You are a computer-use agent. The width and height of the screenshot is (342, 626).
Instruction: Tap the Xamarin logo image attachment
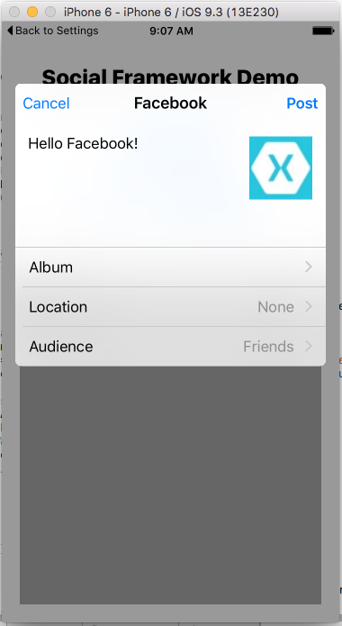coord(281,168)
